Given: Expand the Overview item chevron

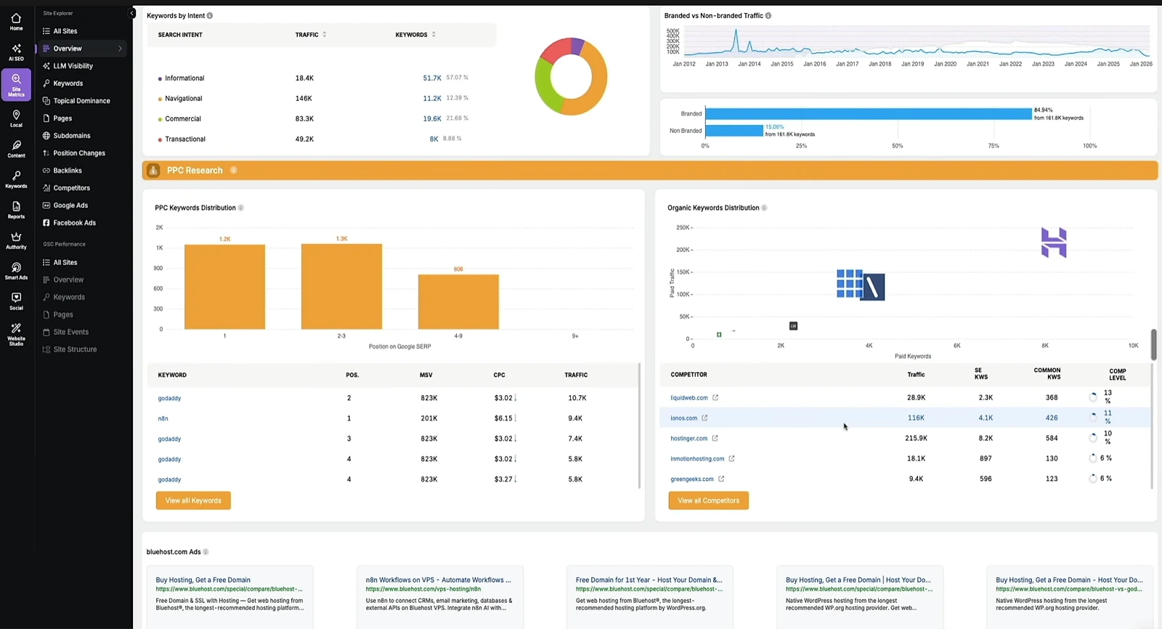Looking at the screenshot, I should point(120,49).
